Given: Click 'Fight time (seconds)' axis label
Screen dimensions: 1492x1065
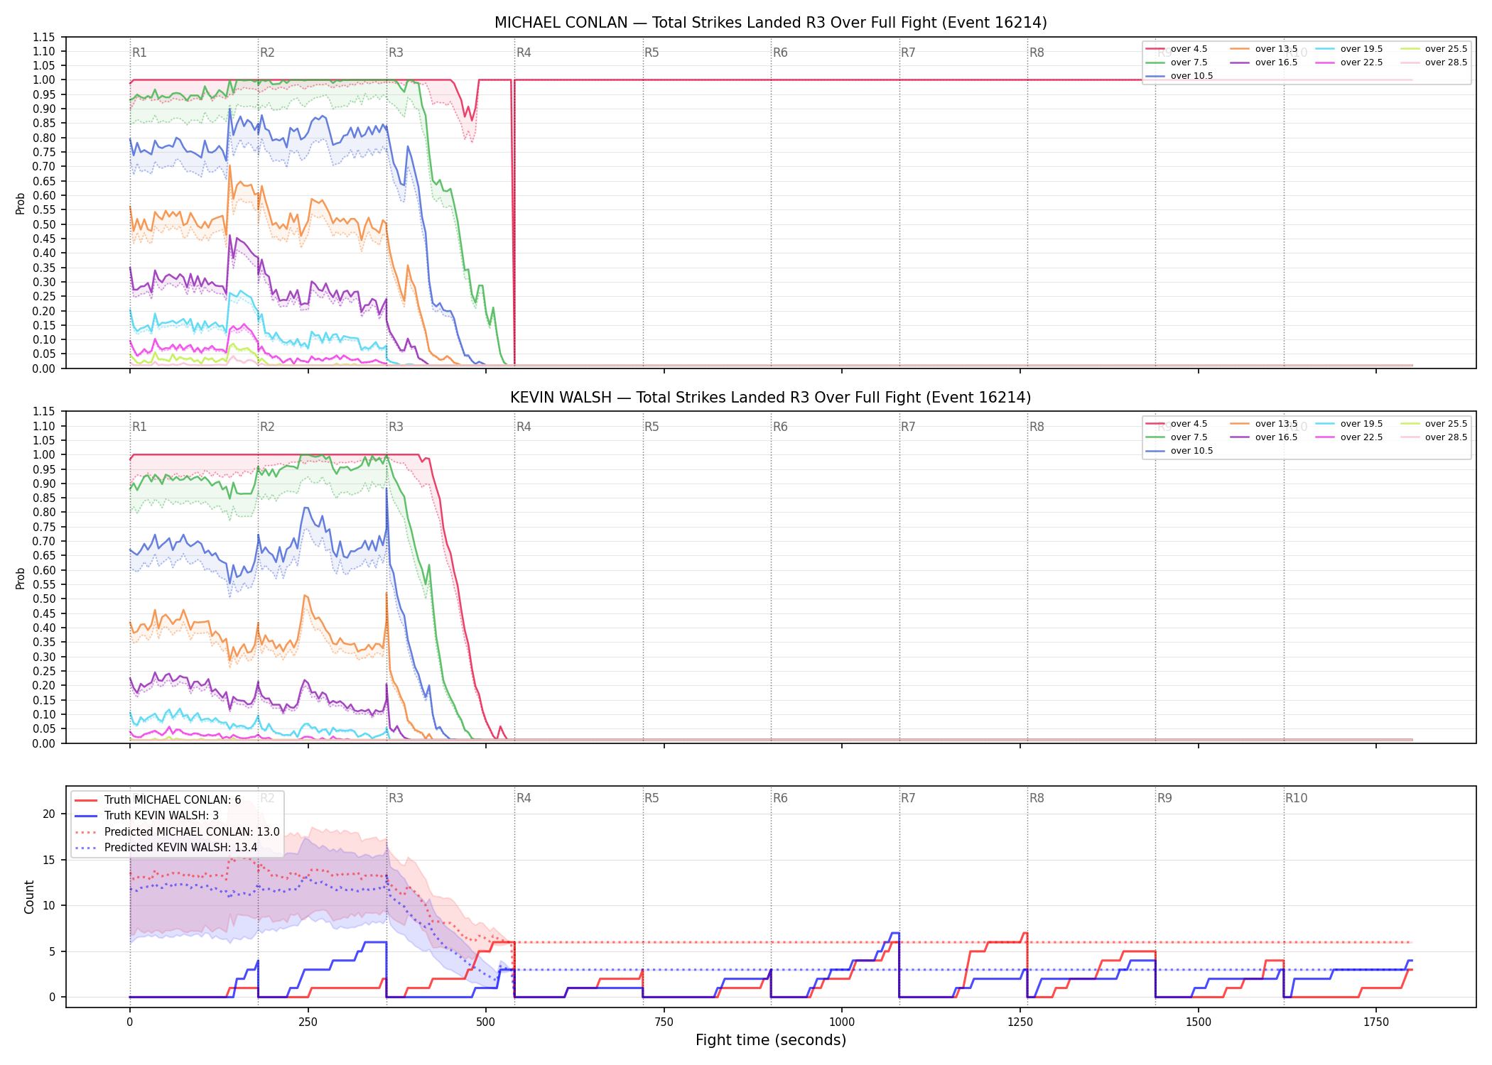Looking at the screenshot, I should pos(771,1040).
